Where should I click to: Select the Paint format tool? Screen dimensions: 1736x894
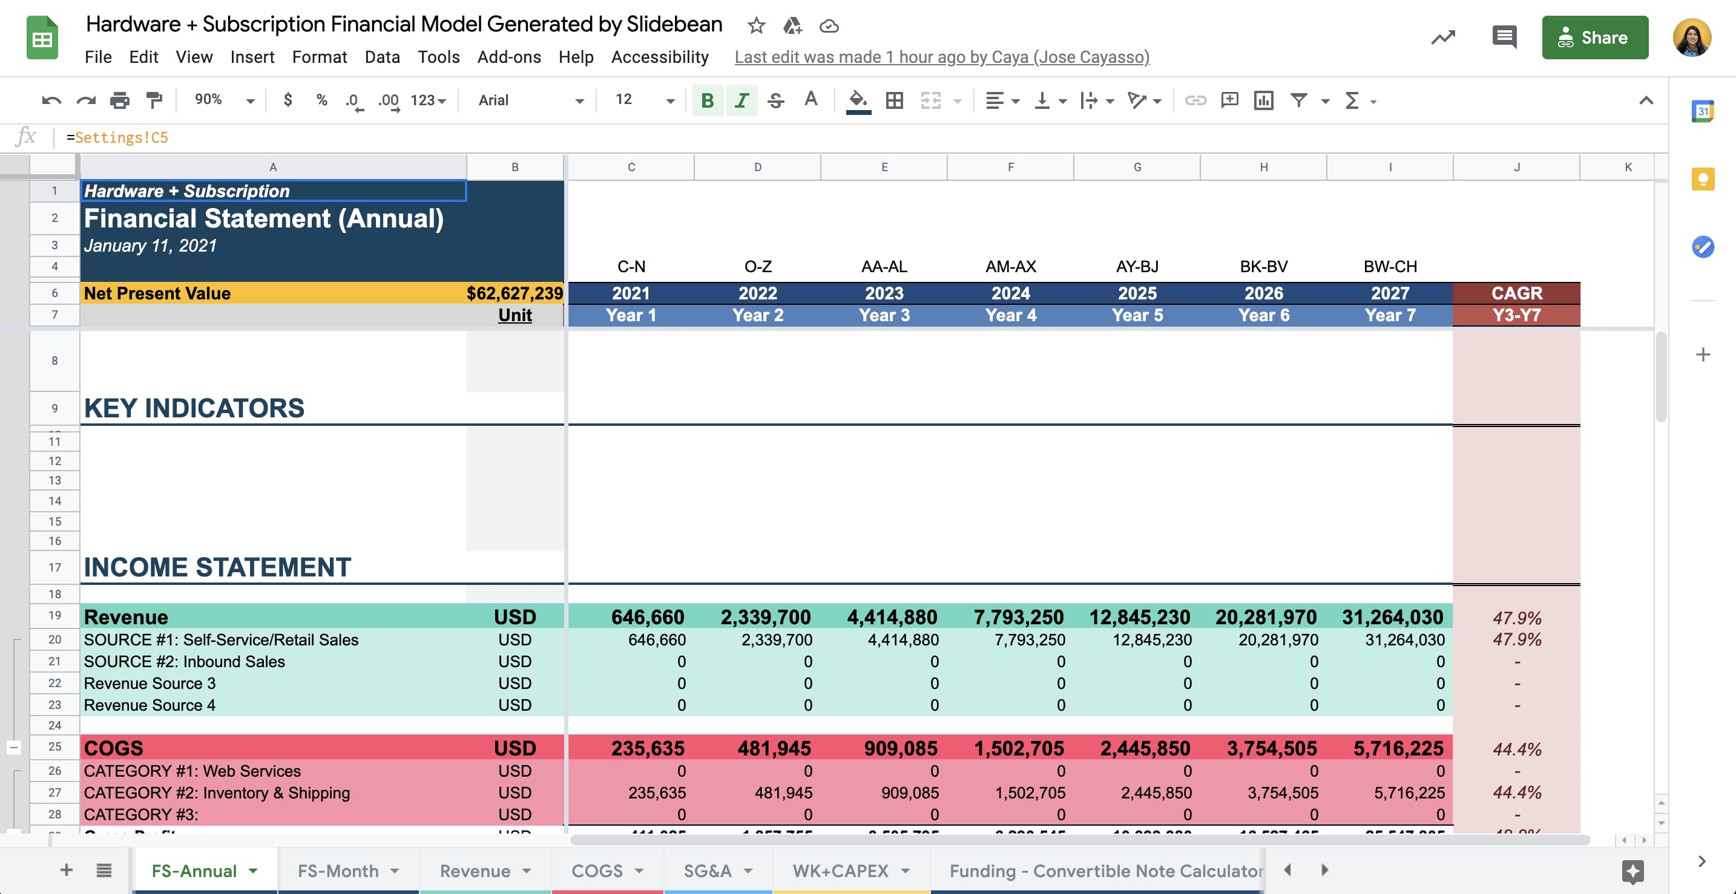(x=154, y=100)
